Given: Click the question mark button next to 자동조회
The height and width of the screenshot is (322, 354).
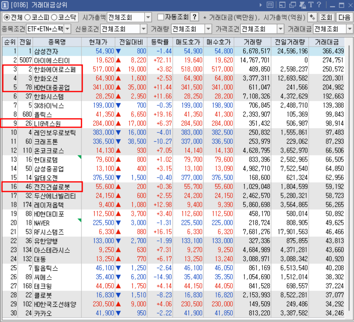Looking at the screenshot, I should [x=194, y=17].
